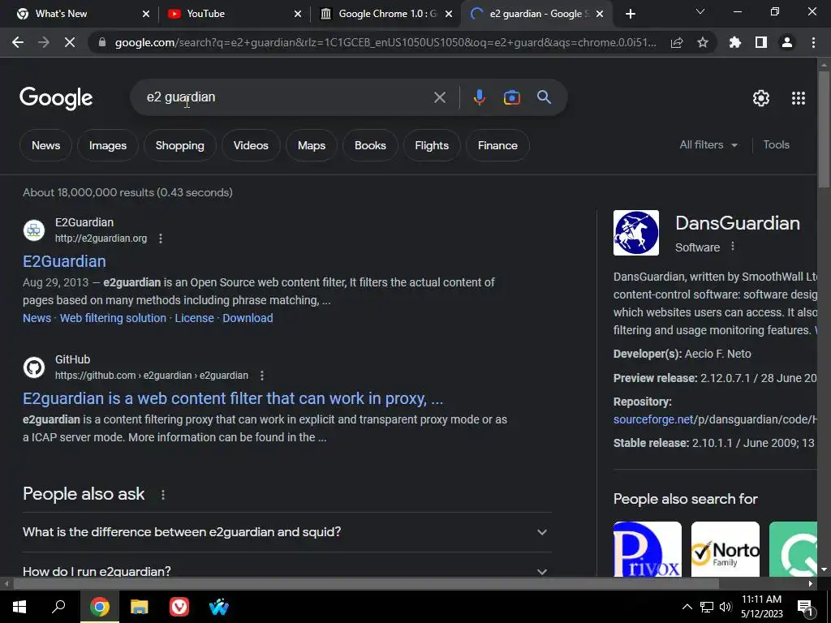
Task: Open the E2Guardian result title link
Action: pyautogui.click(x=64, y=261)
